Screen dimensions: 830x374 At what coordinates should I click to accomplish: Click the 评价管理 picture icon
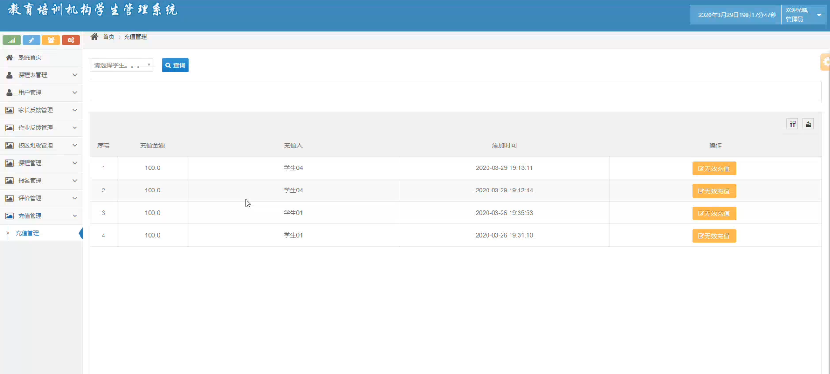(9, 198)
